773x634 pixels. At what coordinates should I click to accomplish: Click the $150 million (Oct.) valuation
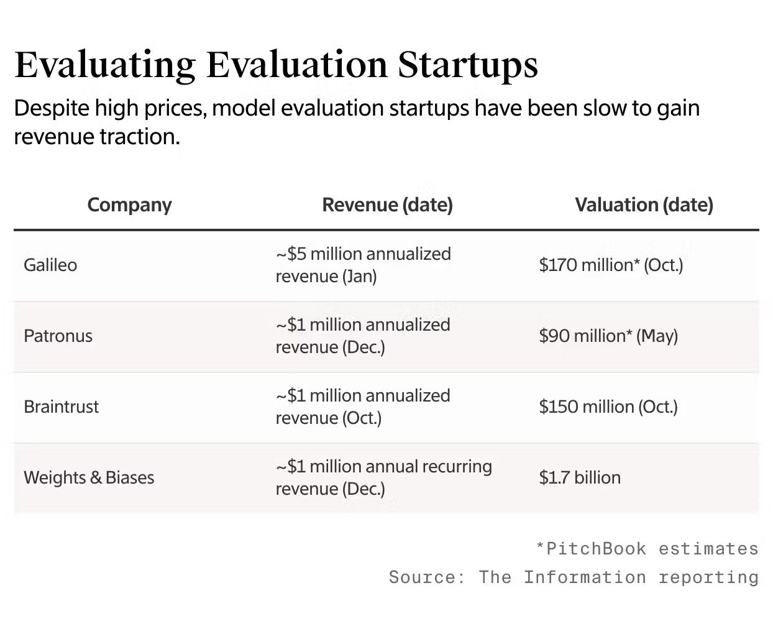coord(608,407)
